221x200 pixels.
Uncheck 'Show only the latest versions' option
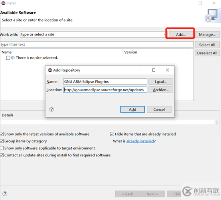tap(2, 134)
